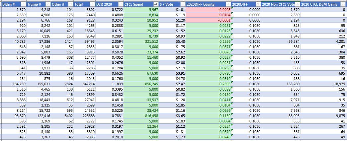Open the Trump # column filter dropdown

48,4
